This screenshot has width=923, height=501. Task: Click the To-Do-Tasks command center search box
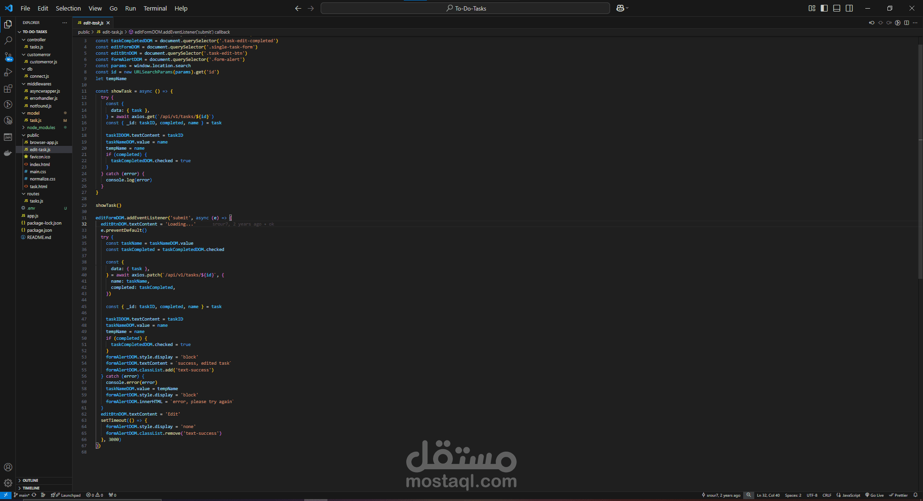465,8
